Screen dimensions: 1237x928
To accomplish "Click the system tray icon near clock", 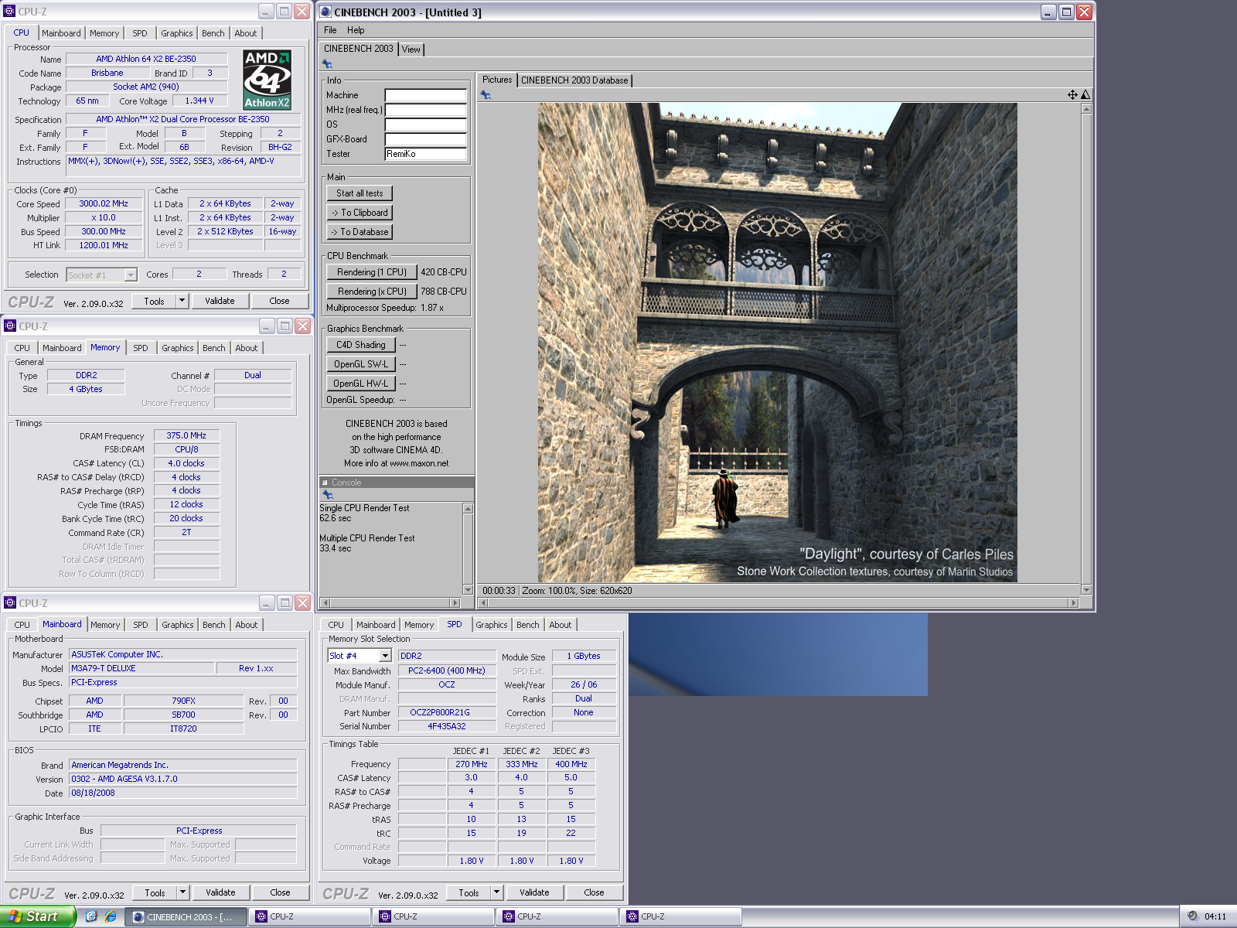I will coord(1192,916).
